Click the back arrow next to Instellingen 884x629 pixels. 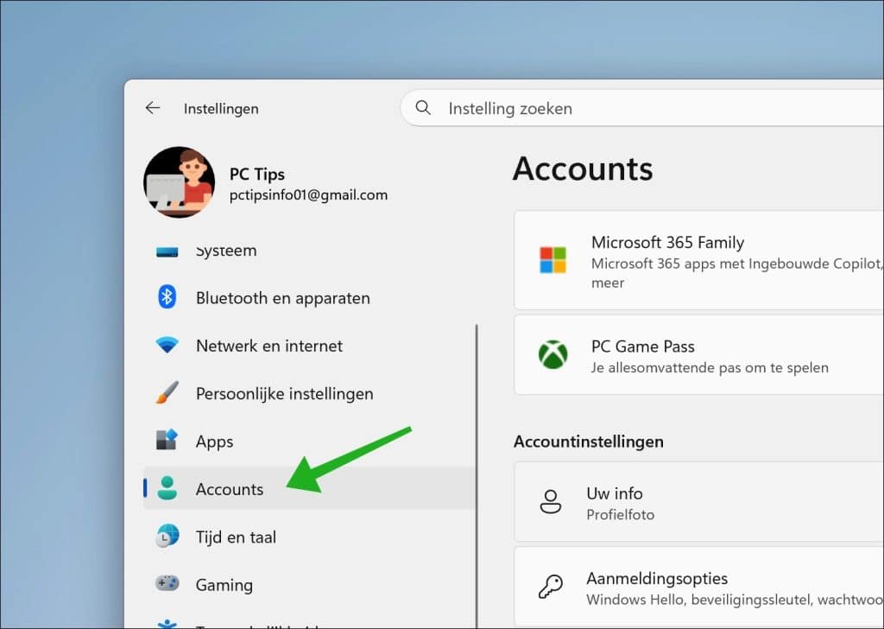pos(153,108)
